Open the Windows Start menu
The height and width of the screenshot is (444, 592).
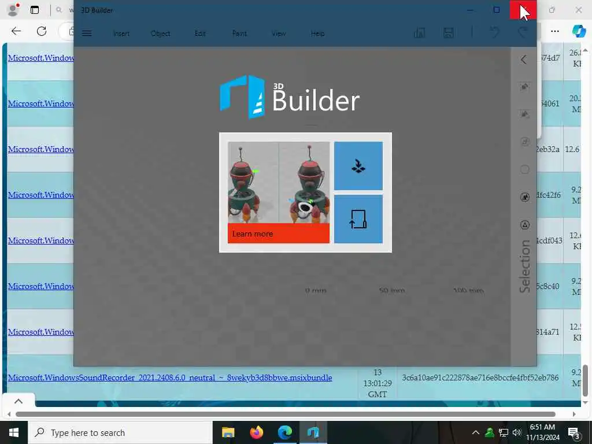point(14,432)
